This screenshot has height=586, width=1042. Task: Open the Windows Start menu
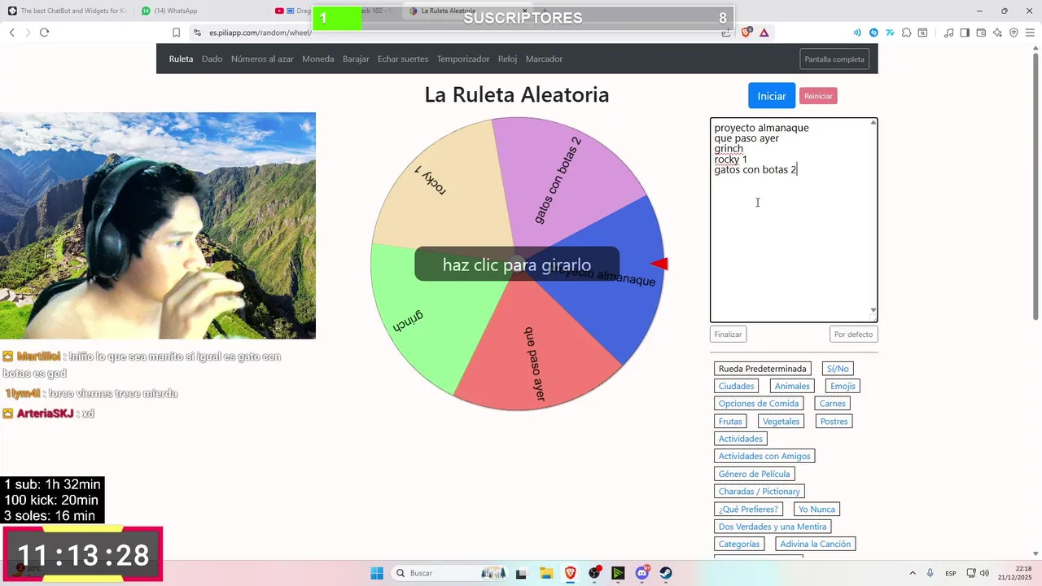pyautogui.click(x=377, y=573)
